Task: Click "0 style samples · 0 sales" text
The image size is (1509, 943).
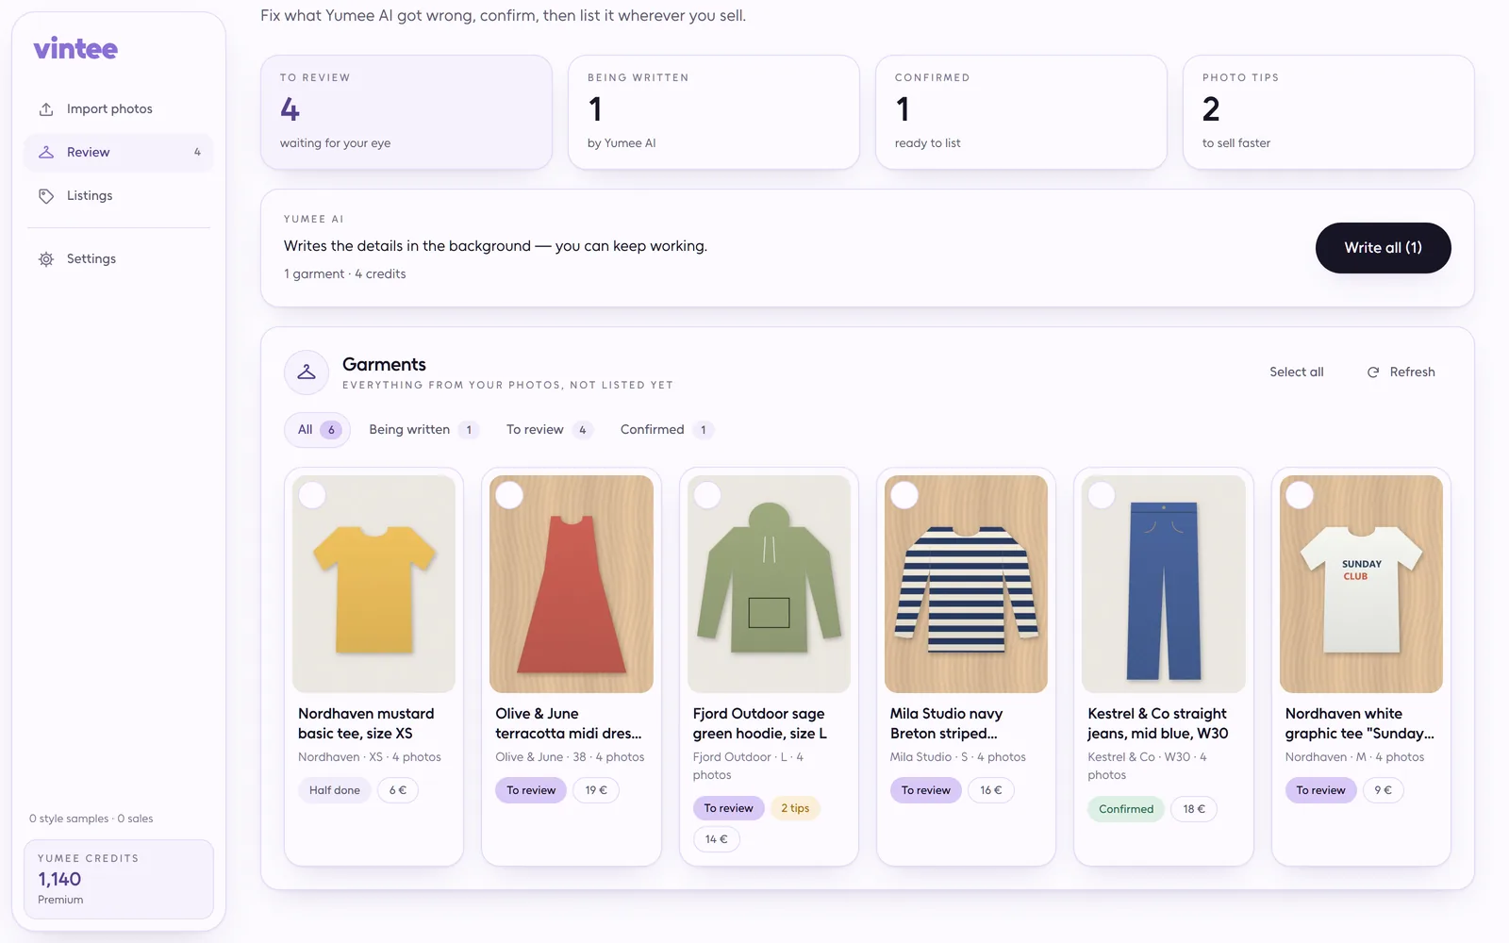Action: point(91,819)
